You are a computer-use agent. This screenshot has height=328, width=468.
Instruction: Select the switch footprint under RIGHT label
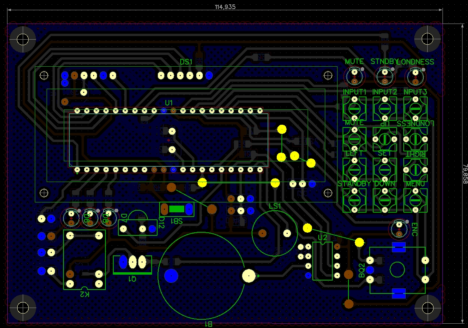click(415, 169)
